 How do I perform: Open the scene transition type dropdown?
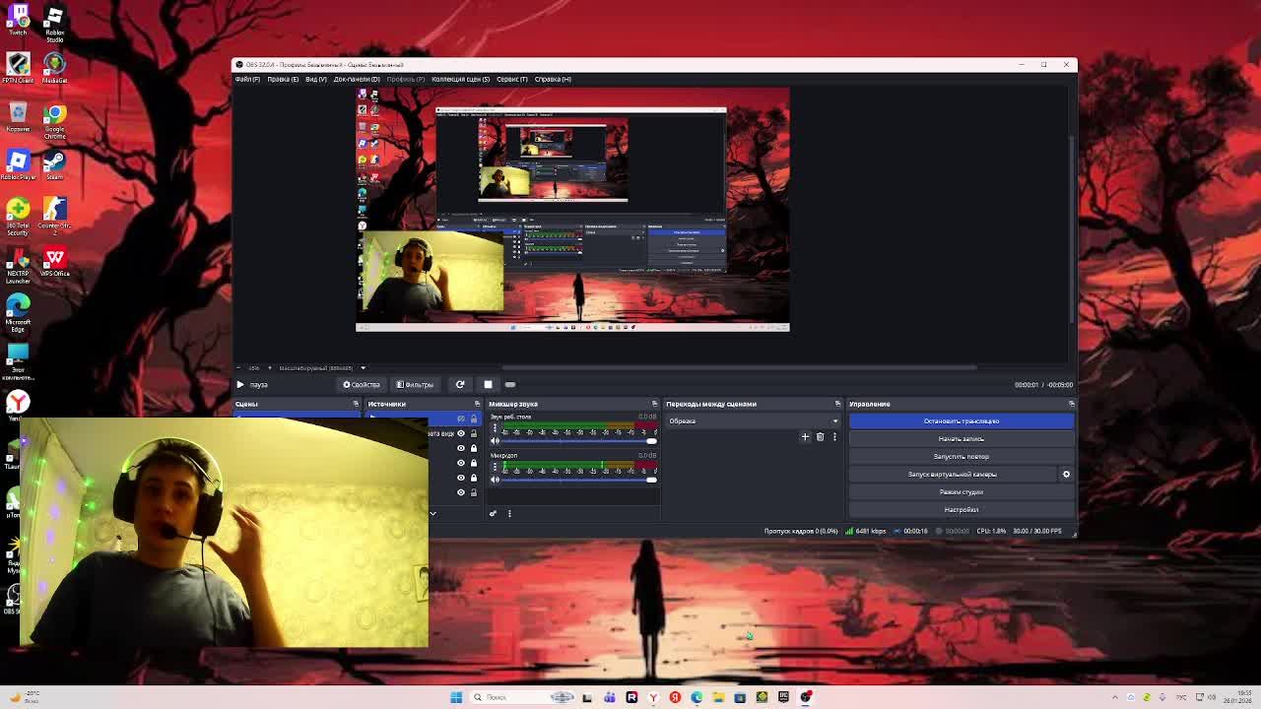pyautogui.click(x=753, y=420)
